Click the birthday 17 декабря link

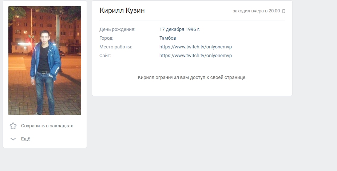coord(172,29)
